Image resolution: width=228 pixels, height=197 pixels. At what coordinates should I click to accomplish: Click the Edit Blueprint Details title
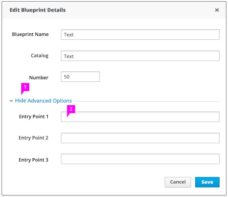coord(38,10)
